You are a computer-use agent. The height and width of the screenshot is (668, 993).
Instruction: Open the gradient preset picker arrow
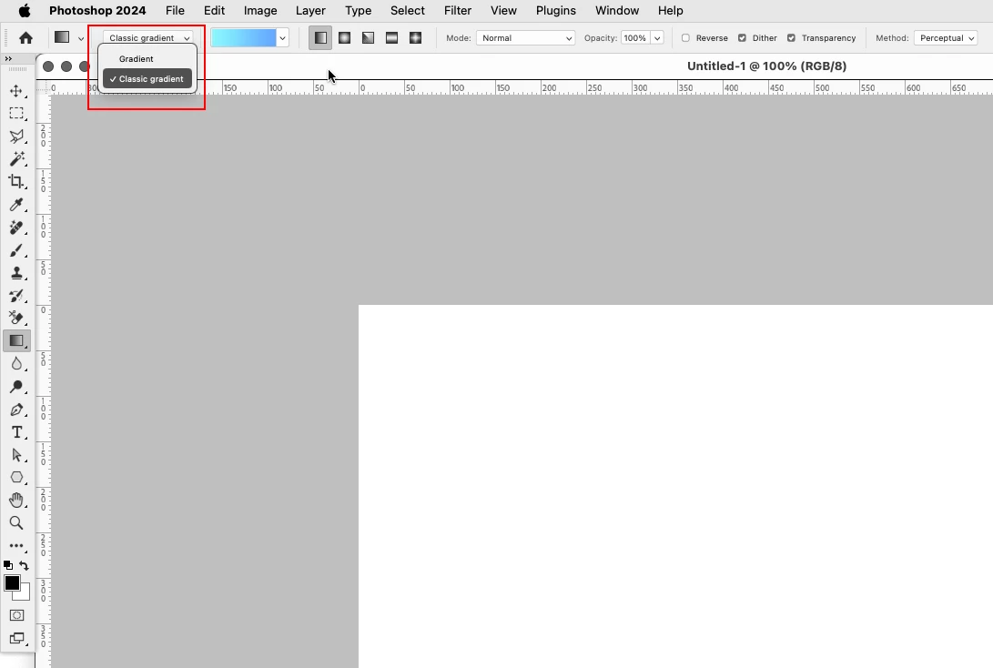point(282,38)
